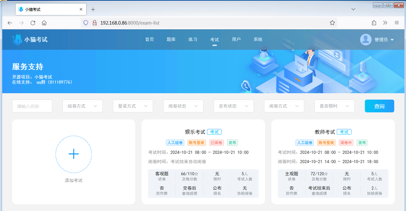Open the 娱乐考试 exam title

[x=195, y=132]
